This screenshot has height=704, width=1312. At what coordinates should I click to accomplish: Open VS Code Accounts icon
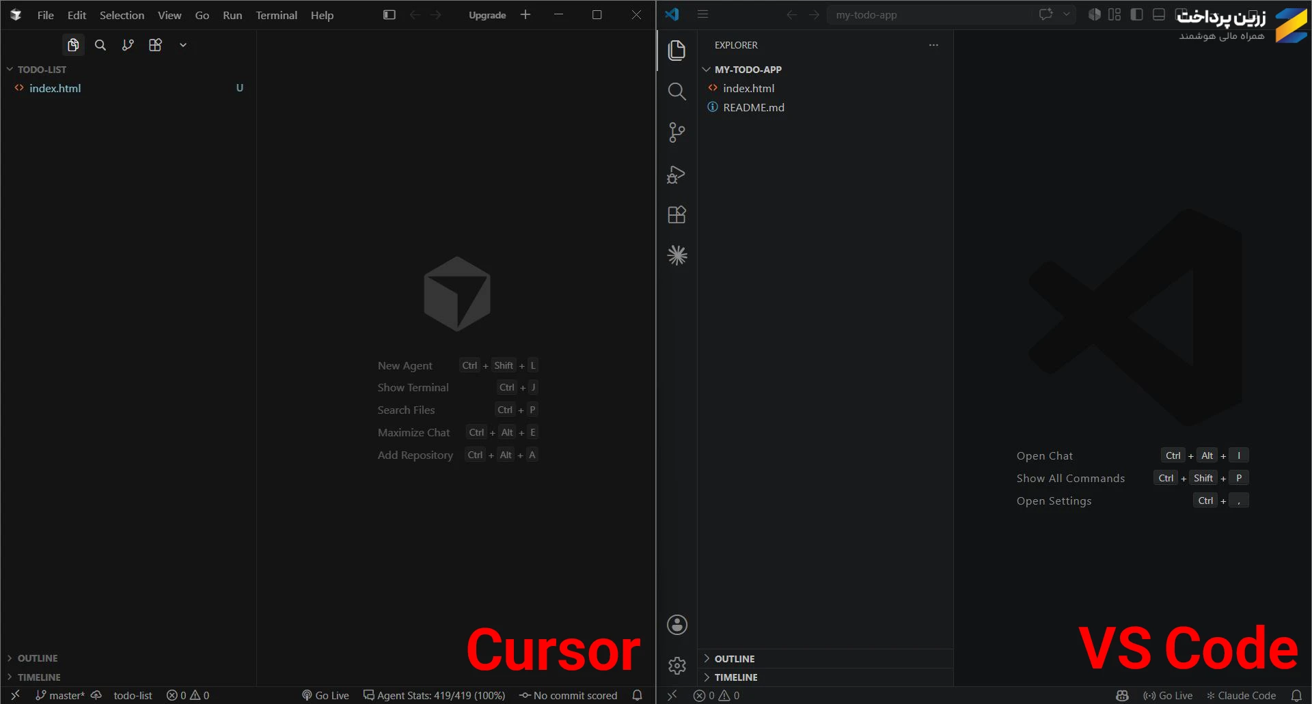676,625
